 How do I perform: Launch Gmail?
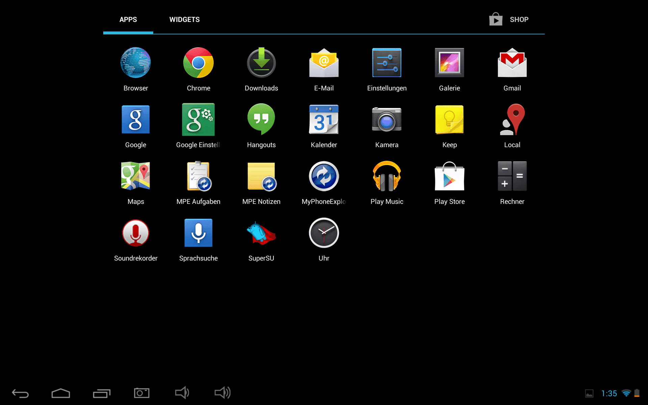tap(512, 63)
